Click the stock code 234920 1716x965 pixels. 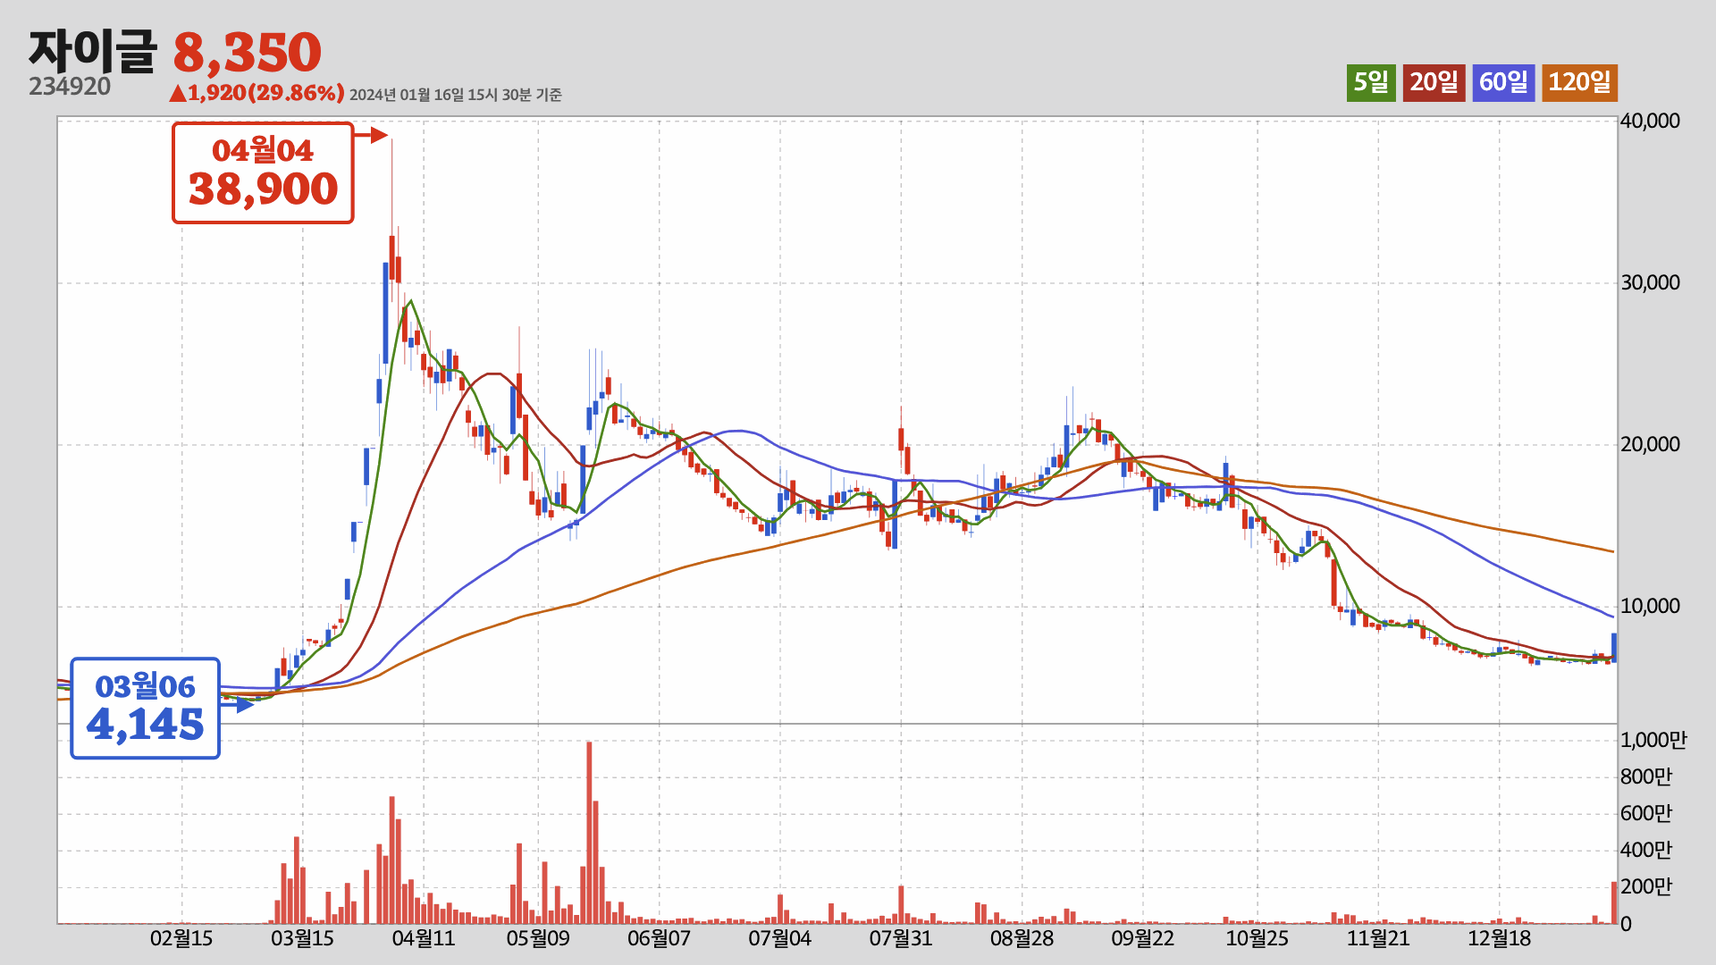click(70, 87)
